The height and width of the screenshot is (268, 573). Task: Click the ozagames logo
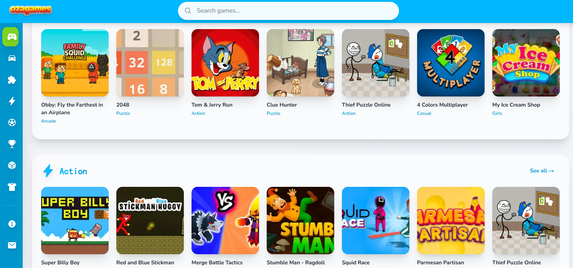coord(31,10)
